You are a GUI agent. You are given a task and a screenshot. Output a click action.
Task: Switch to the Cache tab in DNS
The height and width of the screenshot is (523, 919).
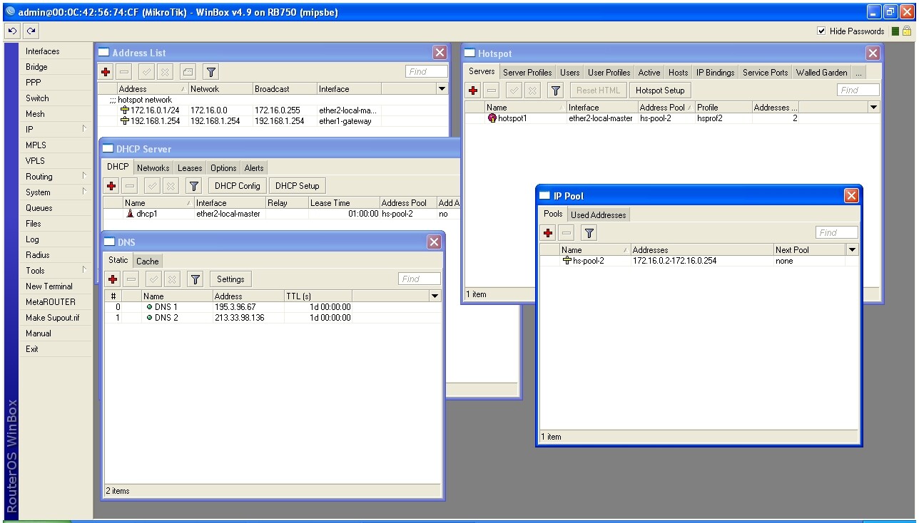[x=148, y=261]
